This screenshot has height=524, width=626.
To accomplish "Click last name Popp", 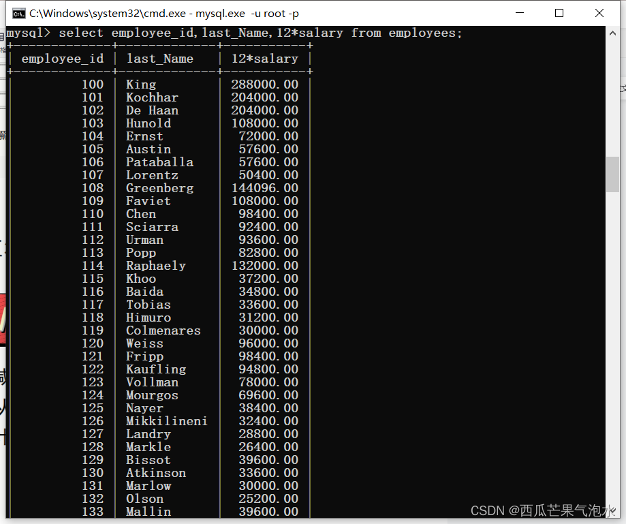I will coord(141,253).
